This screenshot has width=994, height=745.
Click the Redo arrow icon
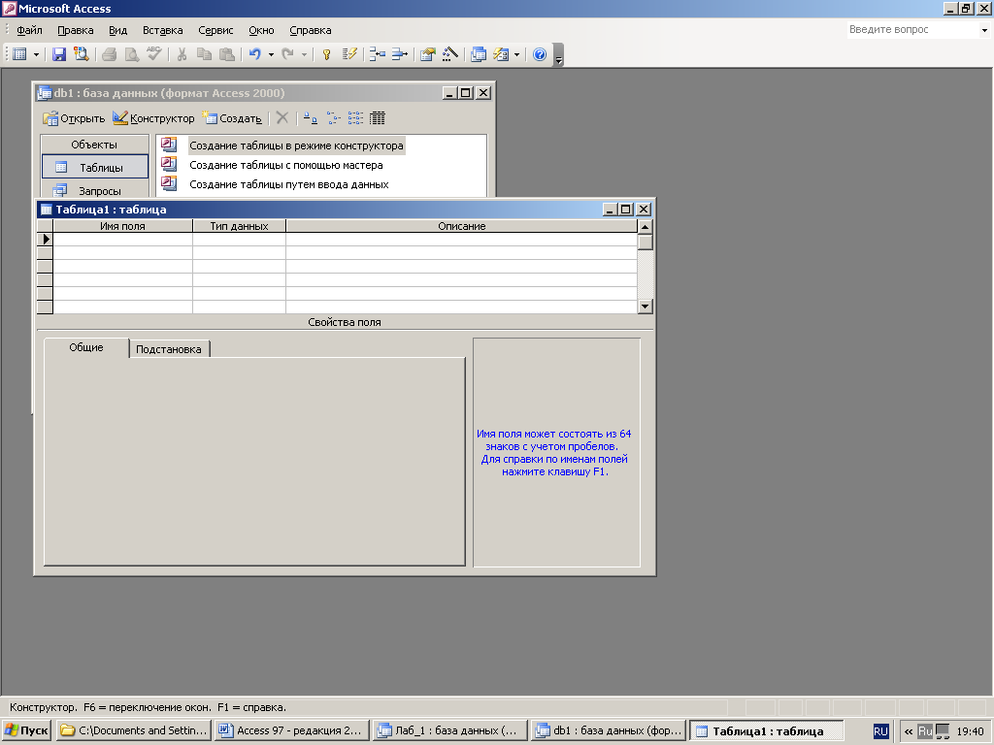[287, 54]
